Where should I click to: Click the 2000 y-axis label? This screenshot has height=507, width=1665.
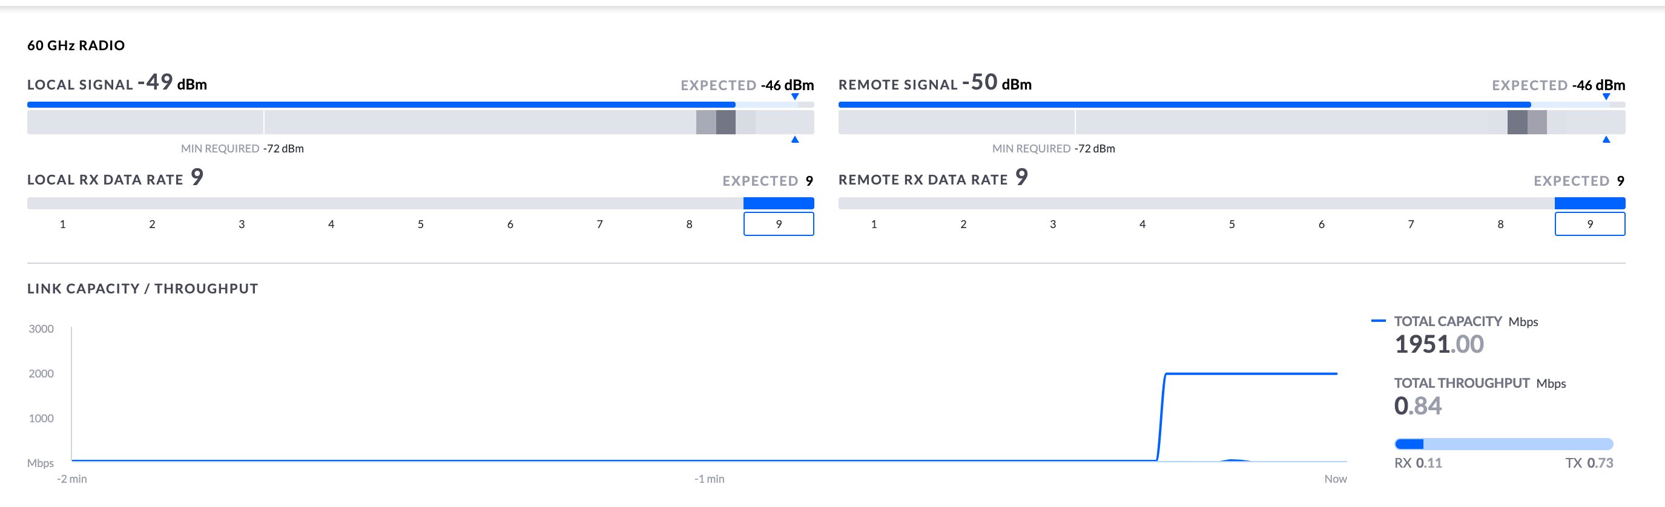point(41,373)
